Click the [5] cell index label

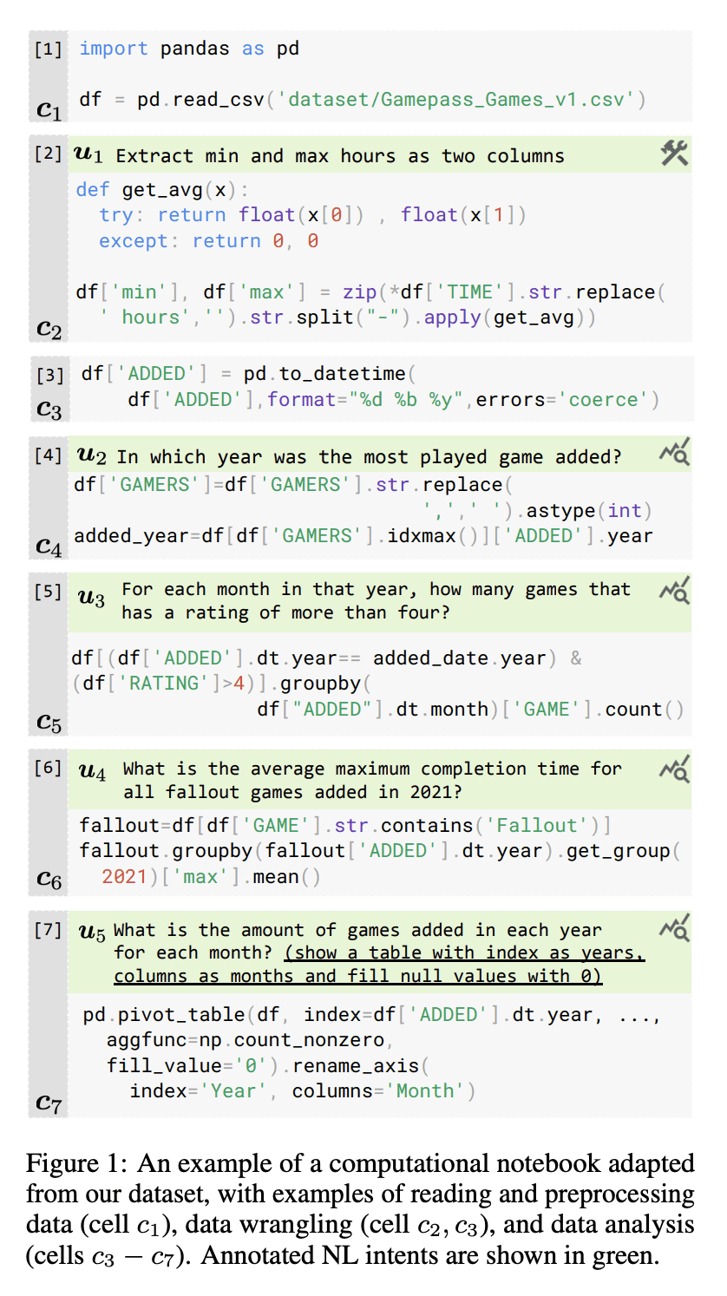(x=48, y=591)
